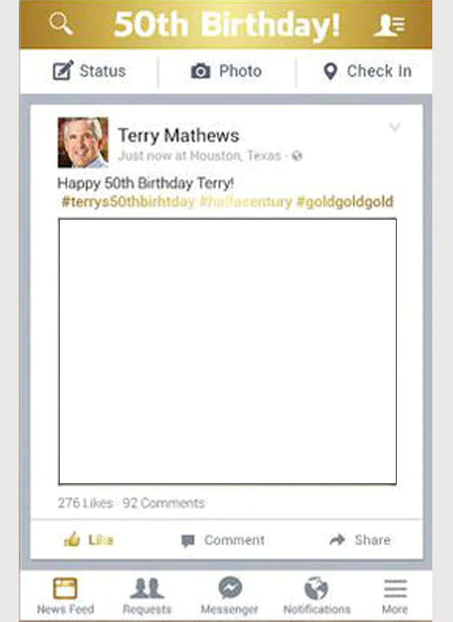The height and width of the screenshot is (622, 453).
Task: Open the Messenger tab
Action: [x=230, y=594]
